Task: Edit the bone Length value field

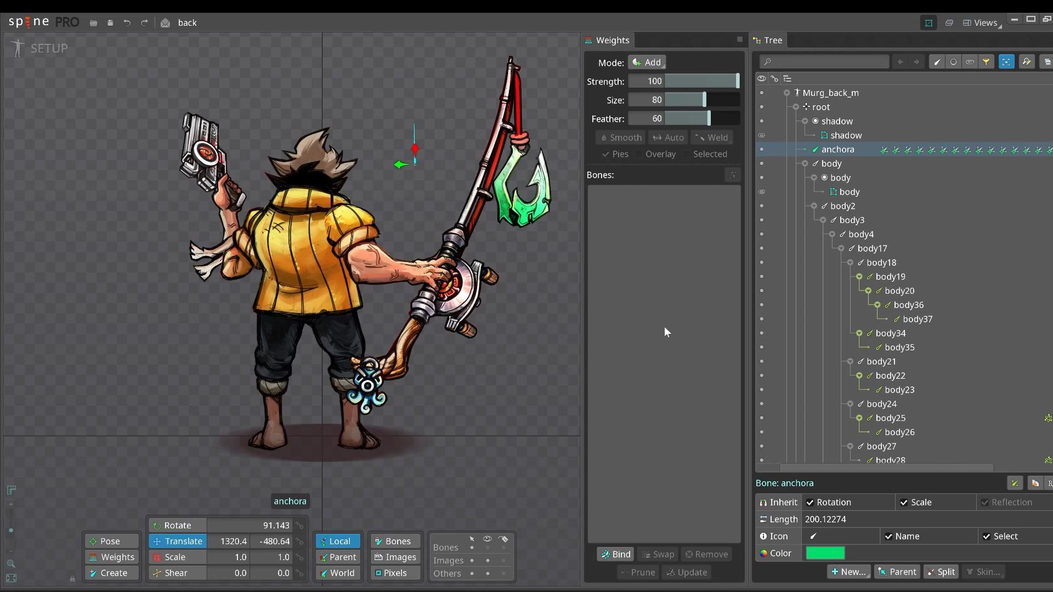Action: (x=927, y=519)
